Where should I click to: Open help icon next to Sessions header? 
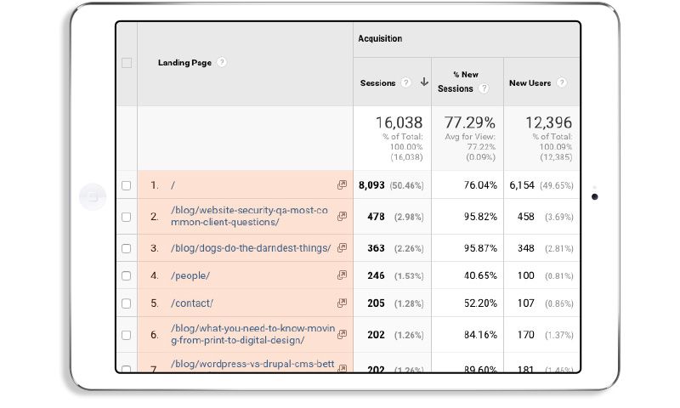(x=405, y=82)
